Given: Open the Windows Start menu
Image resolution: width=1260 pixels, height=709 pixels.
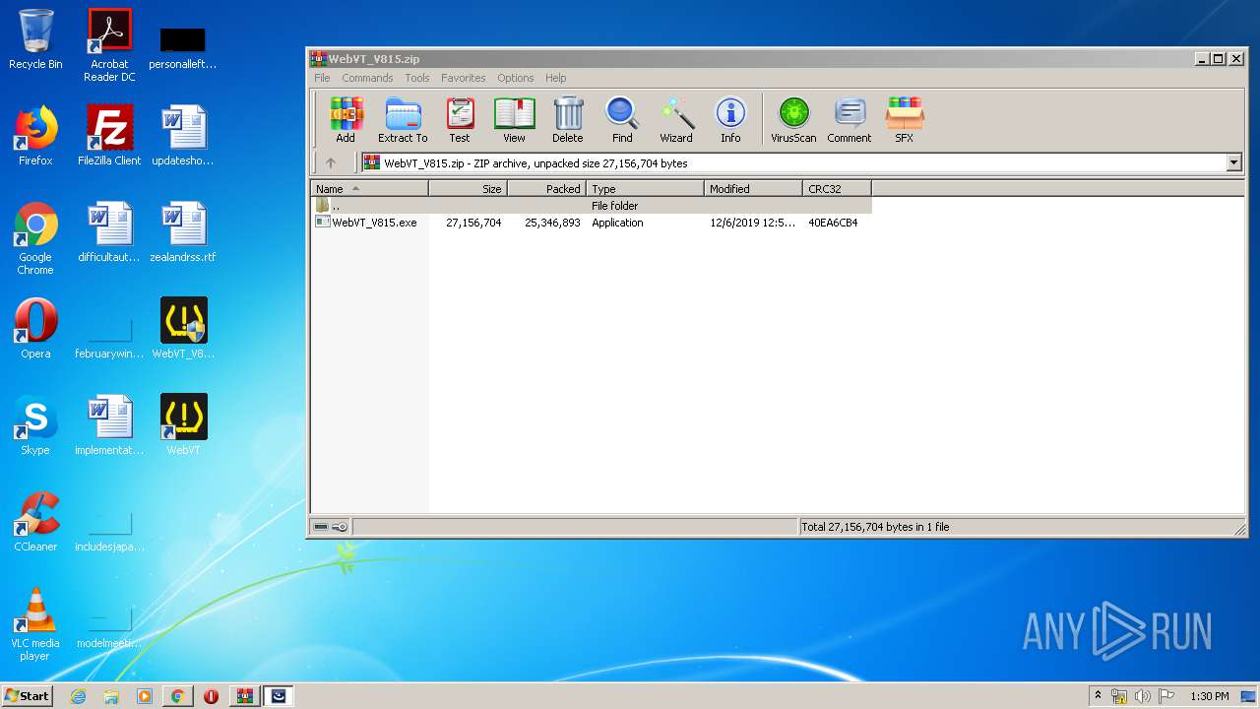Looking at the screenshot, I should coord(28,696).
